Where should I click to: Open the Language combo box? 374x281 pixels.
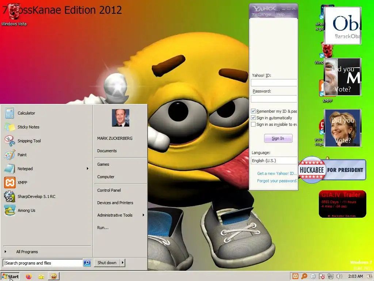click(x=274, y=161)
